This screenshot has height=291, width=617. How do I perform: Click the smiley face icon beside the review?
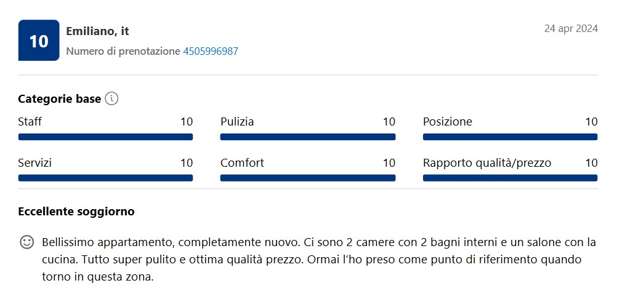pyautogui.click(x=26, y=242)
